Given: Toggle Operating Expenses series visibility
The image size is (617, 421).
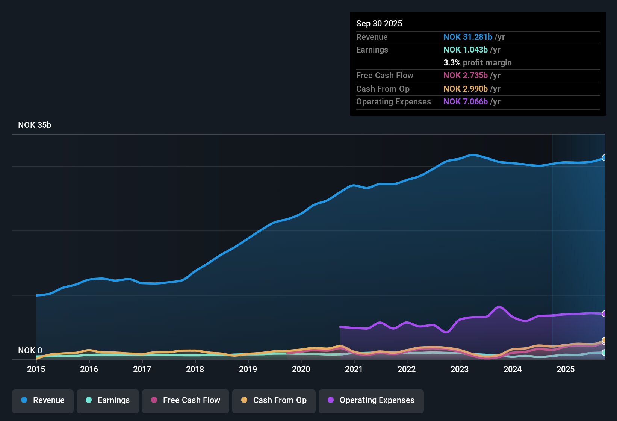Looking at the screenshot, I should click(371, 400).
